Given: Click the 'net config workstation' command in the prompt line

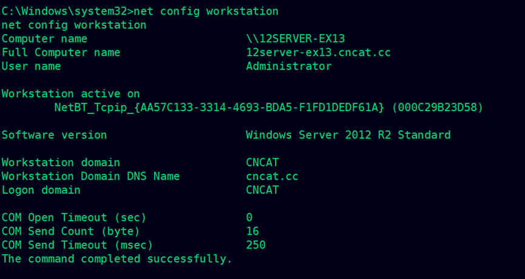Looking at the screenshot, I should pos(206,12).
